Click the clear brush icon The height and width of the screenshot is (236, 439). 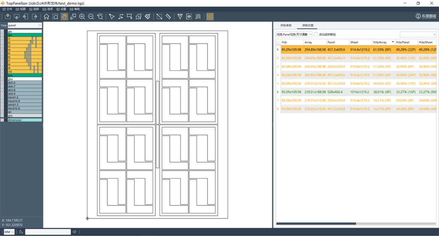click(x=147, y=17)
